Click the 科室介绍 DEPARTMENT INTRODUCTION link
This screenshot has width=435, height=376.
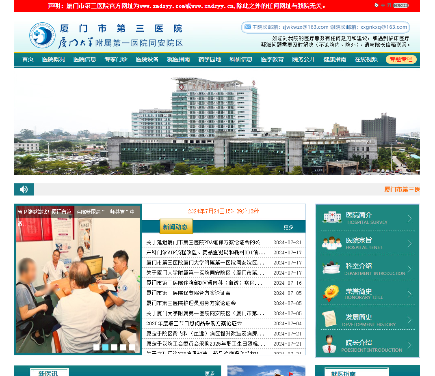[x=374, y=269]
